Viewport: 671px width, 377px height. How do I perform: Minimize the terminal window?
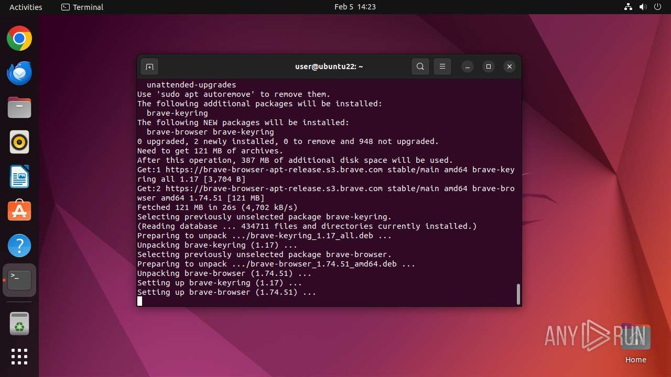[468, 66]
